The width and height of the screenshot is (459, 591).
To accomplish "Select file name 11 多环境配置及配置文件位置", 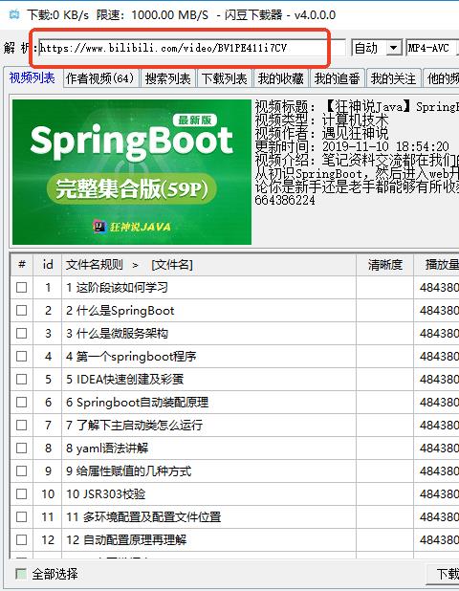I will click(143, 516).
